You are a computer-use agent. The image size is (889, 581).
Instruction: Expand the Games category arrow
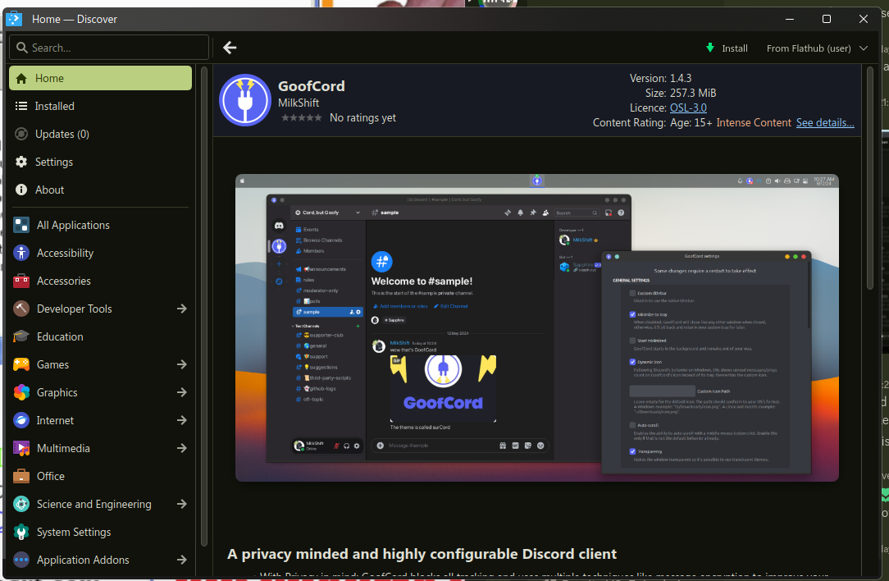point(181,364)
